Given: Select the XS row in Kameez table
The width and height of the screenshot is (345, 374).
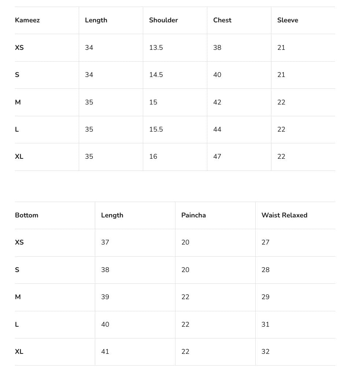Looking at the screenshot, I should (x=19, y=48).
